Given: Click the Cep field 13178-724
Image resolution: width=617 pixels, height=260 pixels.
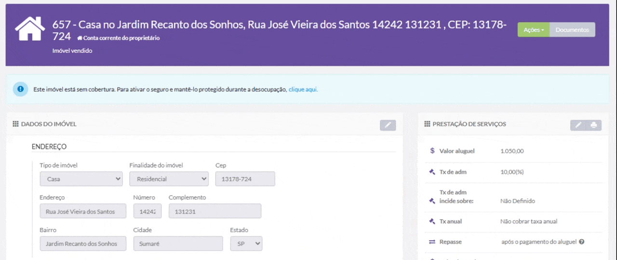Looking at the screenshot, I should [245, 179].
